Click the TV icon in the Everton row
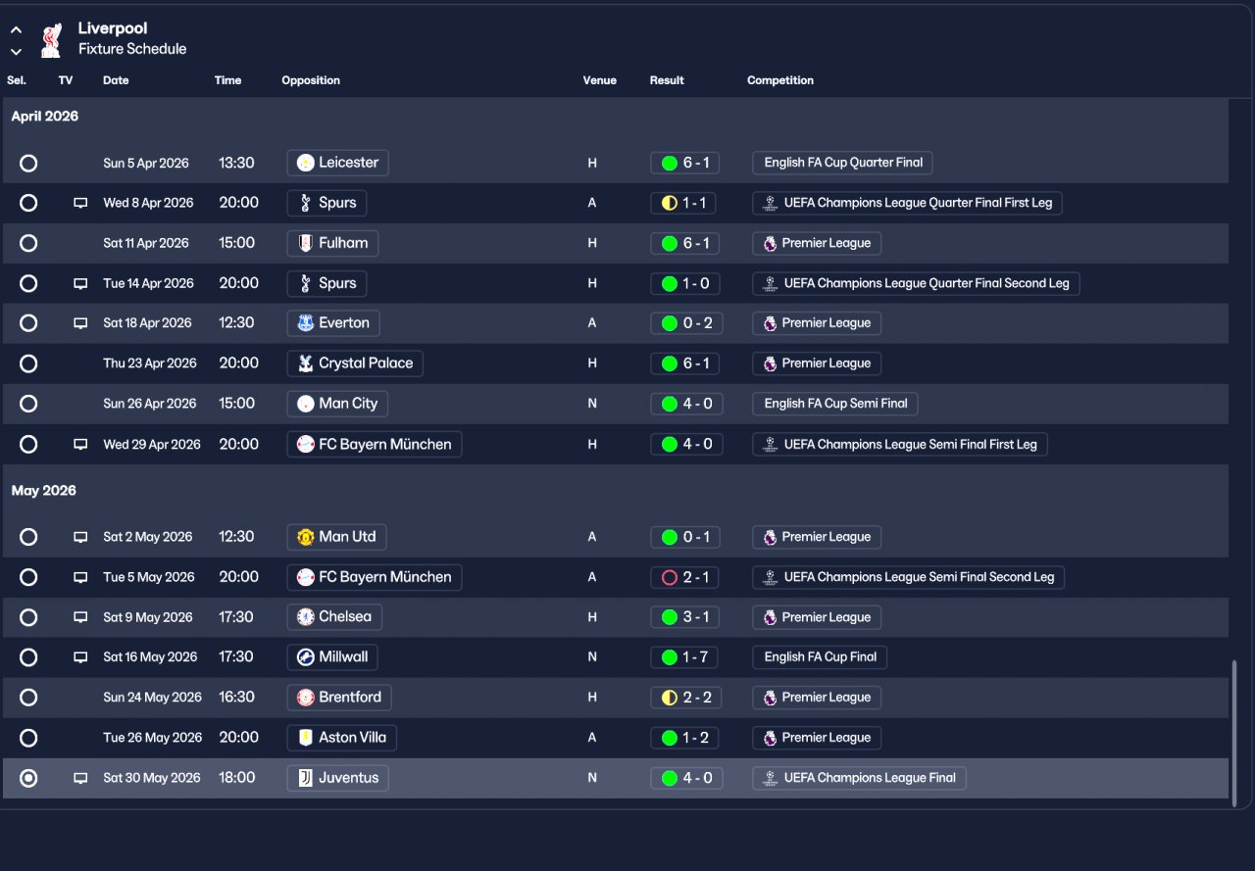 (80, 323)
